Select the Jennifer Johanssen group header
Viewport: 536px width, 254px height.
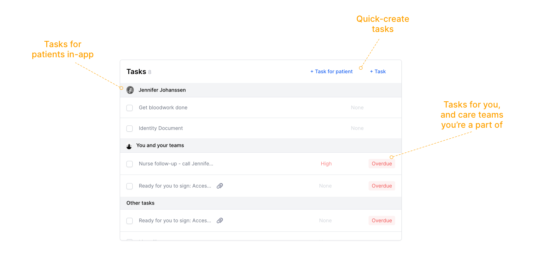click(162, 90)
